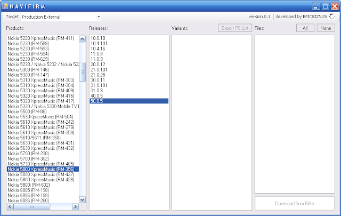Select Nokia 5300 (RM-147)

click(43, 75)
